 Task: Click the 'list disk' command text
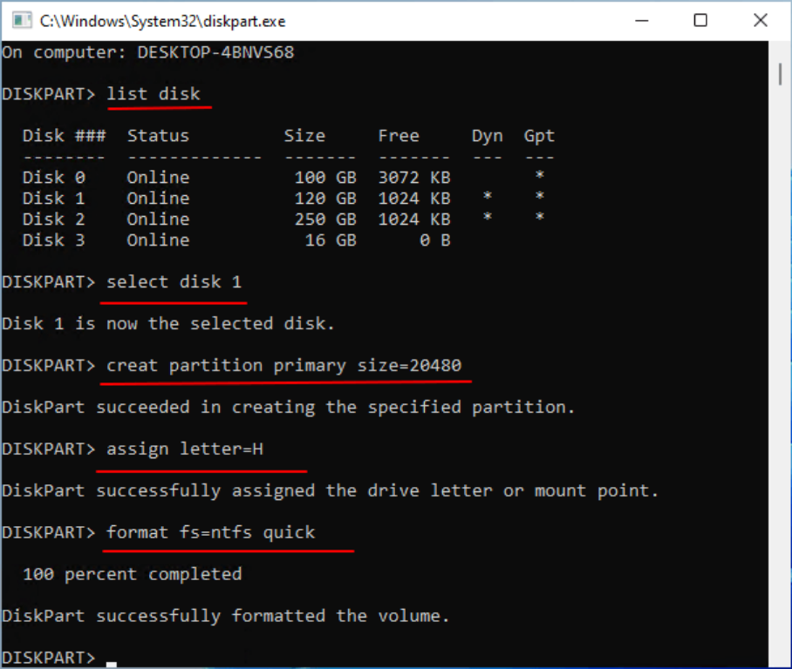(154, 94)
